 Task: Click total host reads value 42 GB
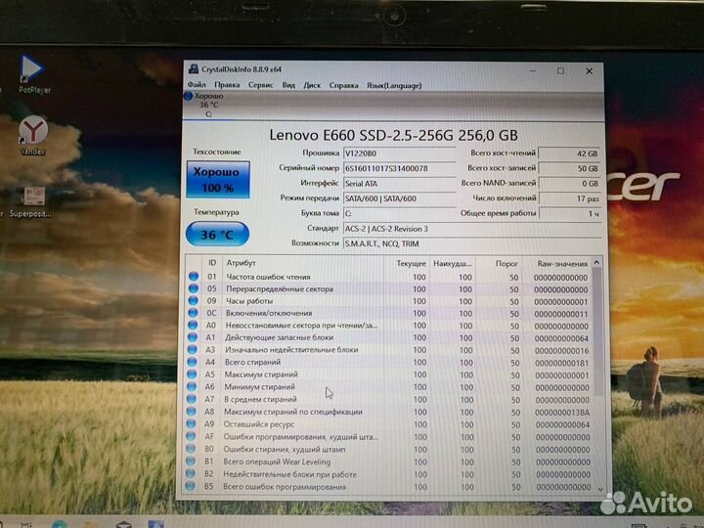pyautogui.click(x=569, y=154)
